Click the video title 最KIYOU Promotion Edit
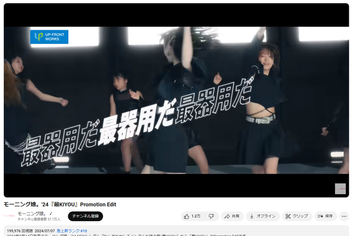 click(x=60, y=205)
